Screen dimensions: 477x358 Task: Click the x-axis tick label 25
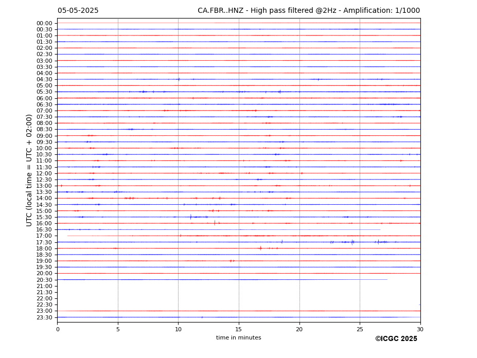point(360,329)
